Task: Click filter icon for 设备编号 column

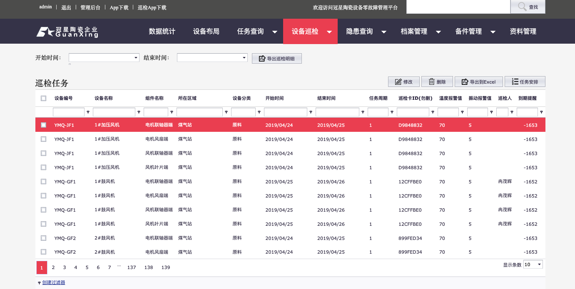Action: (x=88, y=112)
